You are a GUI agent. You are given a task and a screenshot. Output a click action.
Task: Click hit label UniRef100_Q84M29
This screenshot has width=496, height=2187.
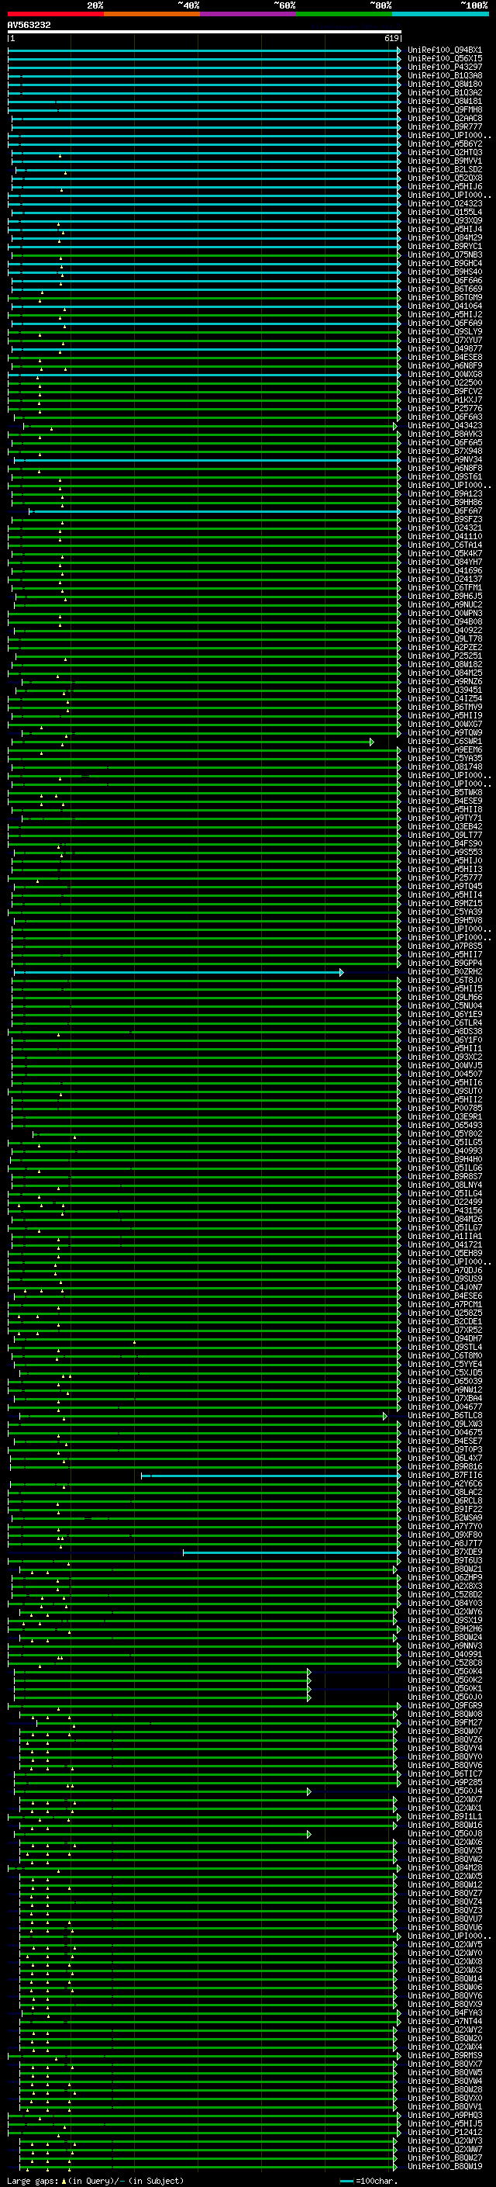point(445,239)
